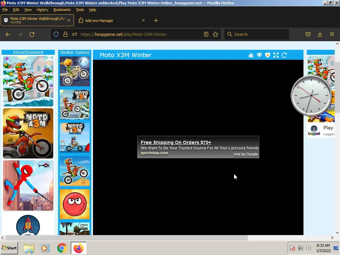Open Google Chrome from the taskbar
340x255 pixels.
pos(62,248)
